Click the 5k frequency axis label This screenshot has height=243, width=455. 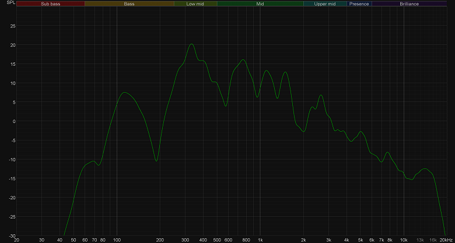click(x=360, y=240)
